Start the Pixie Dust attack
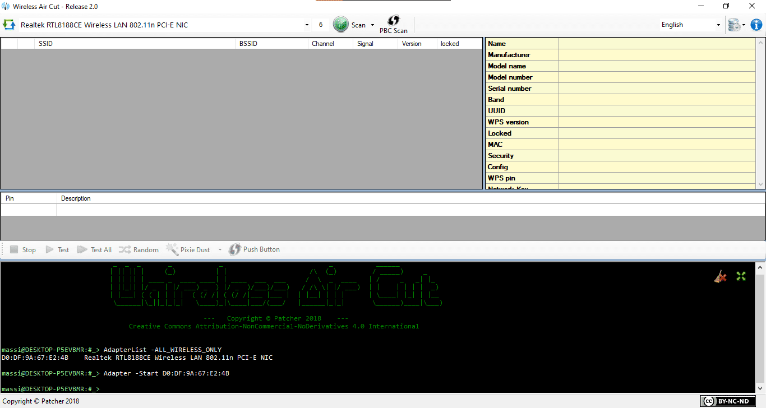The width and height of the screenshot is (766, 408). pos(188,250)
